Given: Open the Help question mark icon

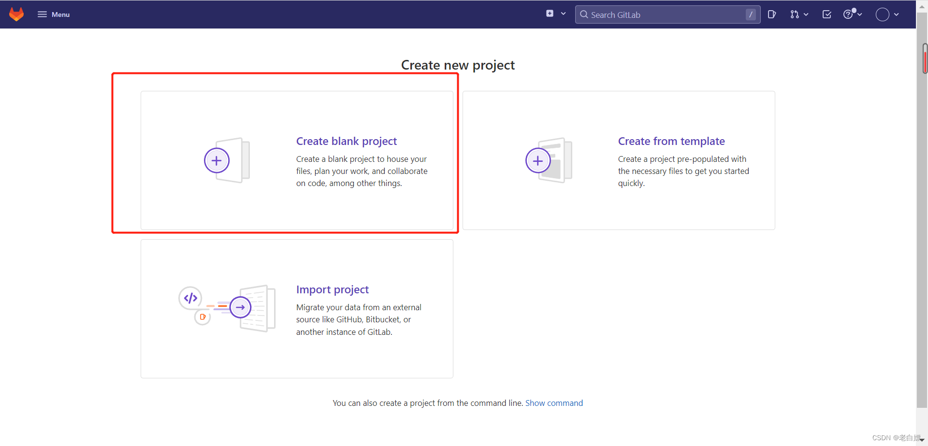Looking at the screenshot, I should (848, 14).
